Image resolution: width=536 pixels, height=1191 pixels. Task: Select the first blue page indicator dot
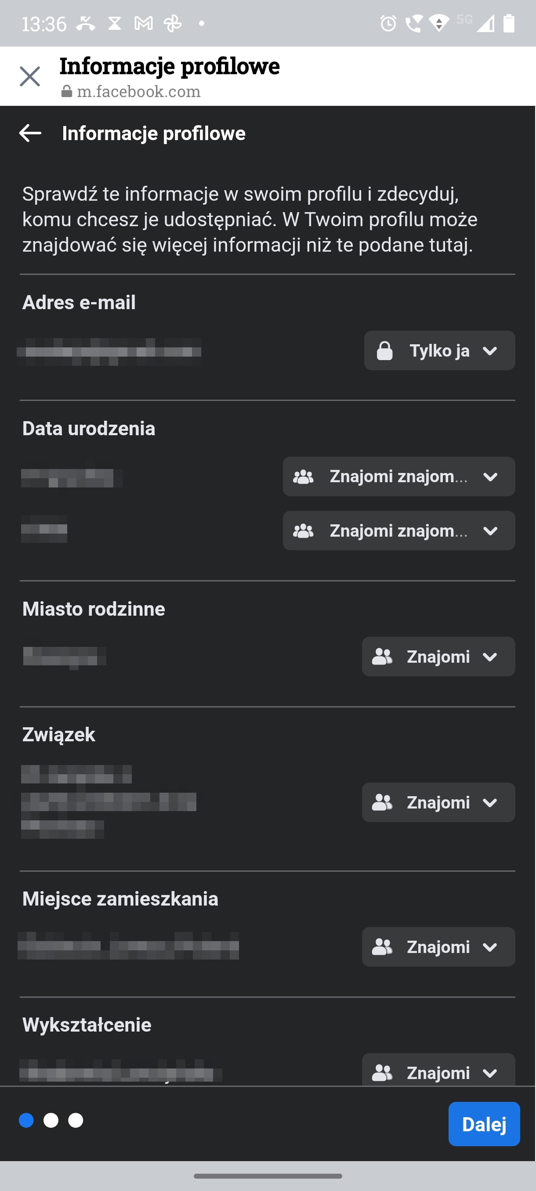pos(26,1120)
